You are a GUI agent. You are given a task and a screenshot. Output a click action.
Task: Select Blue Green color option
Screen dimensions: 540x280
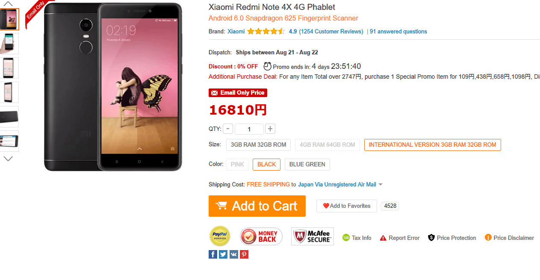[307, 165]
